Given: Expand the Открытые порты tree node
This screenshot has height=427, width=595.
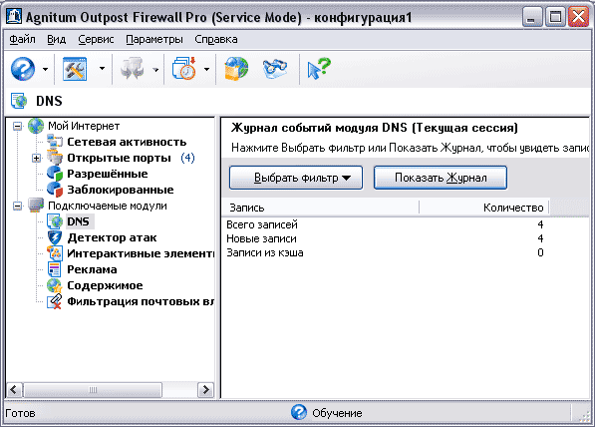Looking at the screenshot, I should [37, 158].
